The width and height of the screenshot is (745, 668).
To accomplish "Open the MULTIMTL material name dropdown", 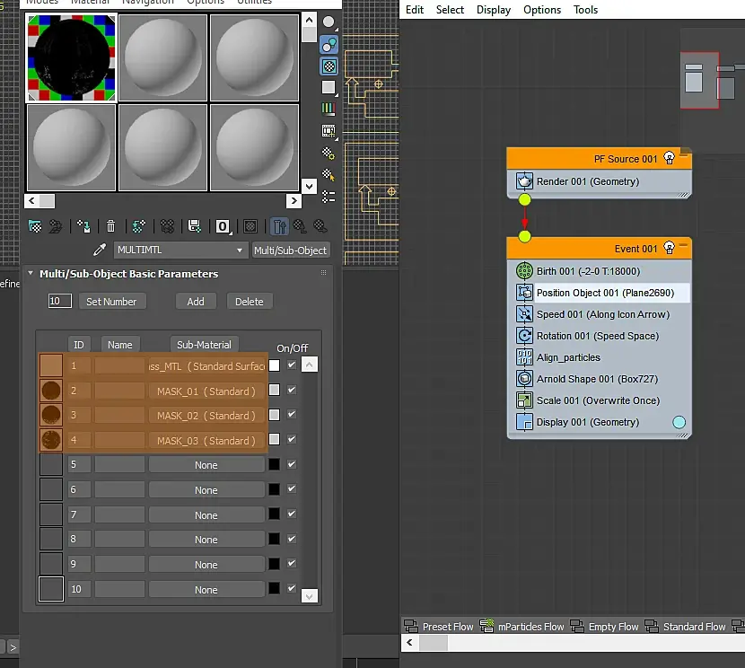I will 240,250.
